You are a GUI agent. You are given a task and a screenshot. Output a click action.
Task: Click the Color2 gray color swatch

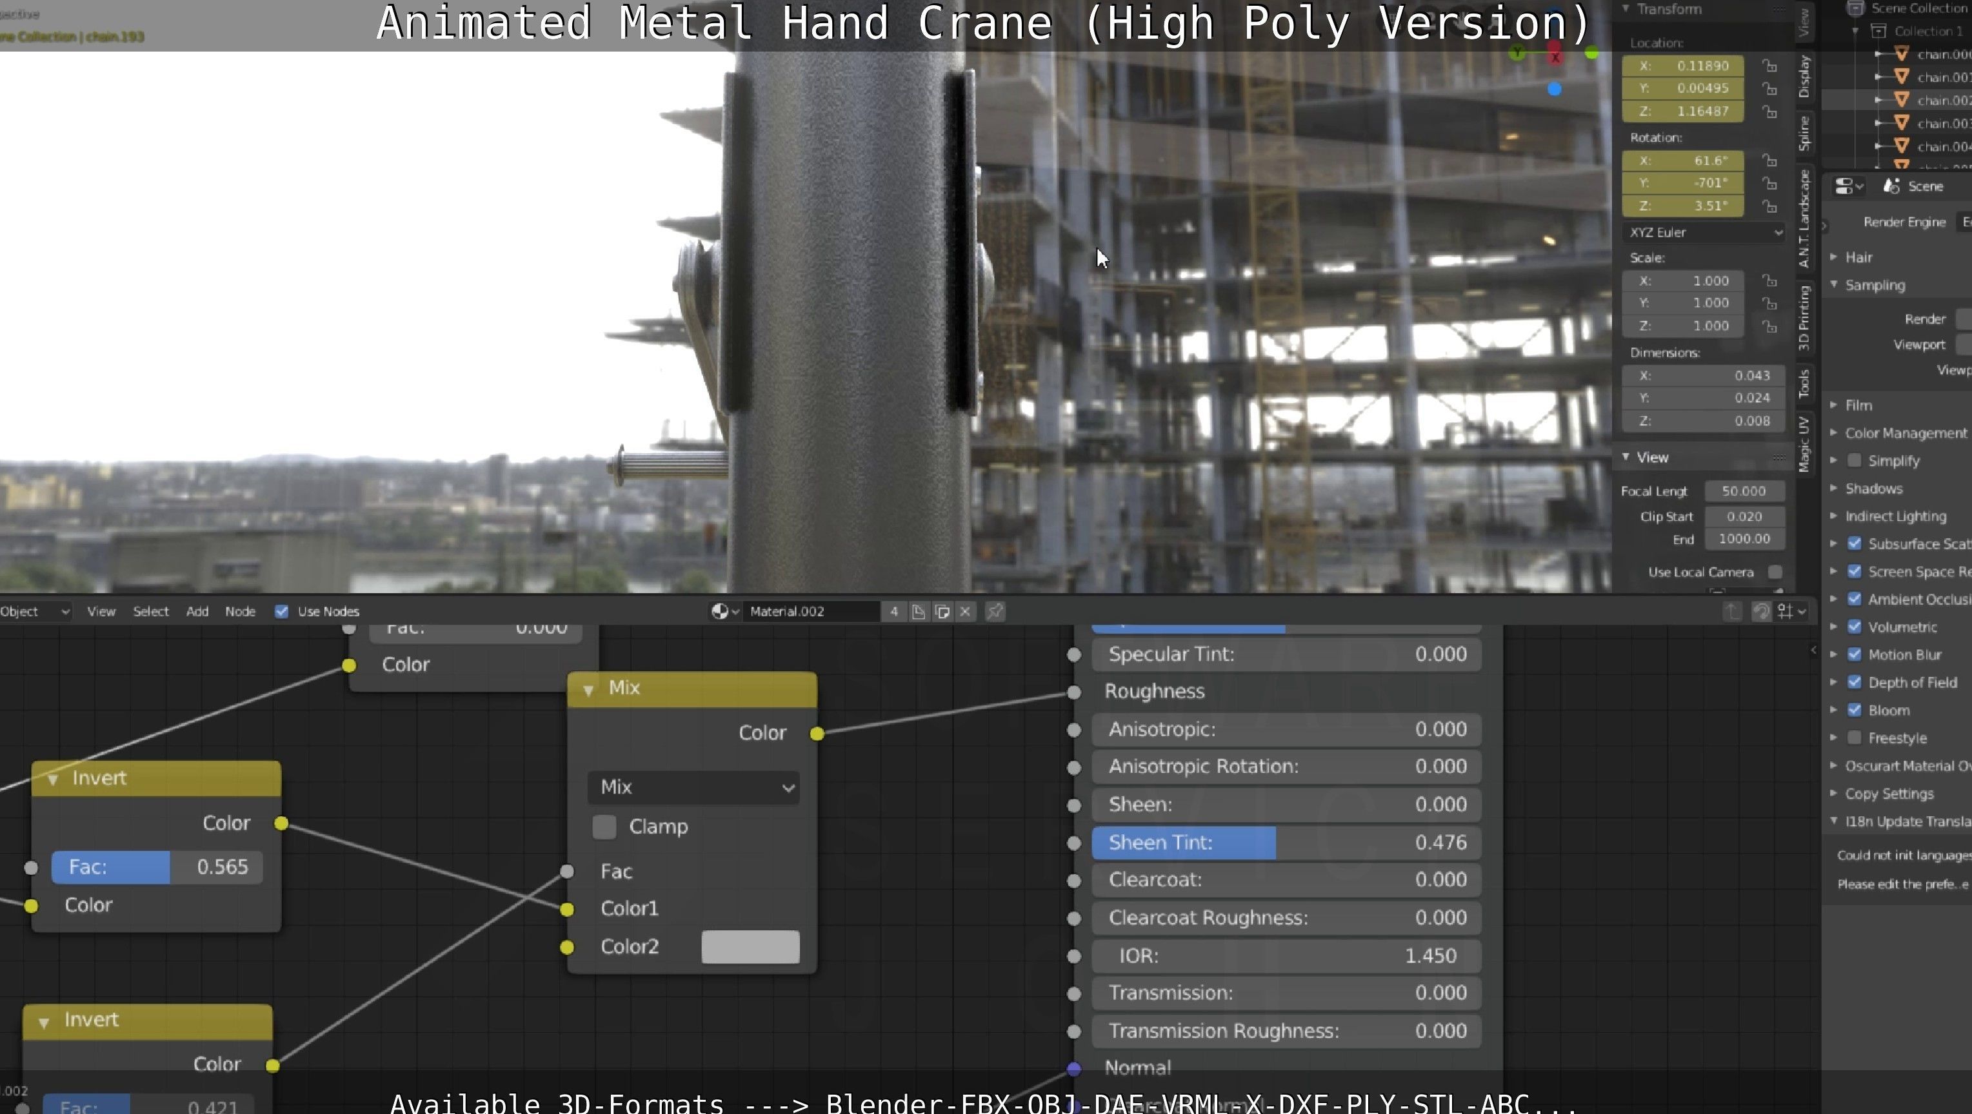(x=750, y=946)
